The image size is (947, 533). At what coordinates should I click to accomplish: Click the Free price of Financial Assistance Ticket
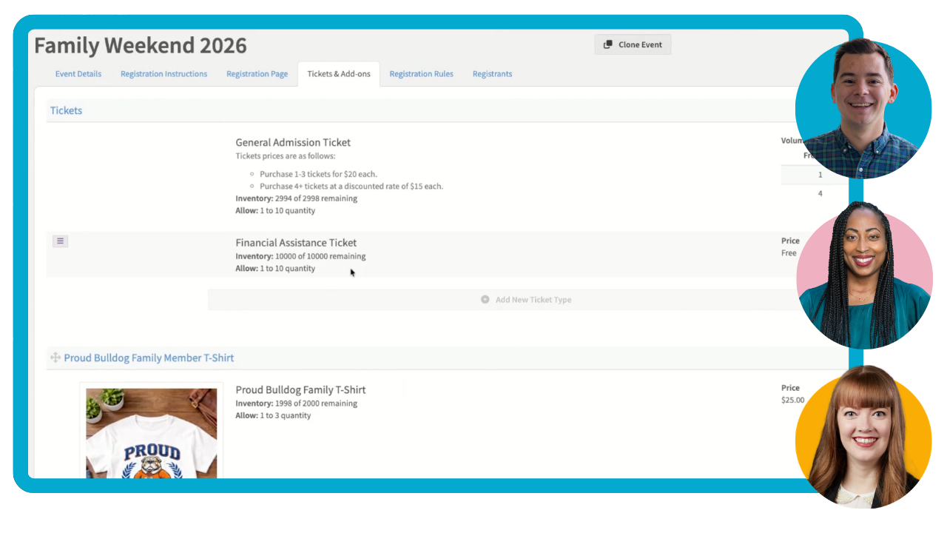click(x=789, y=253)
